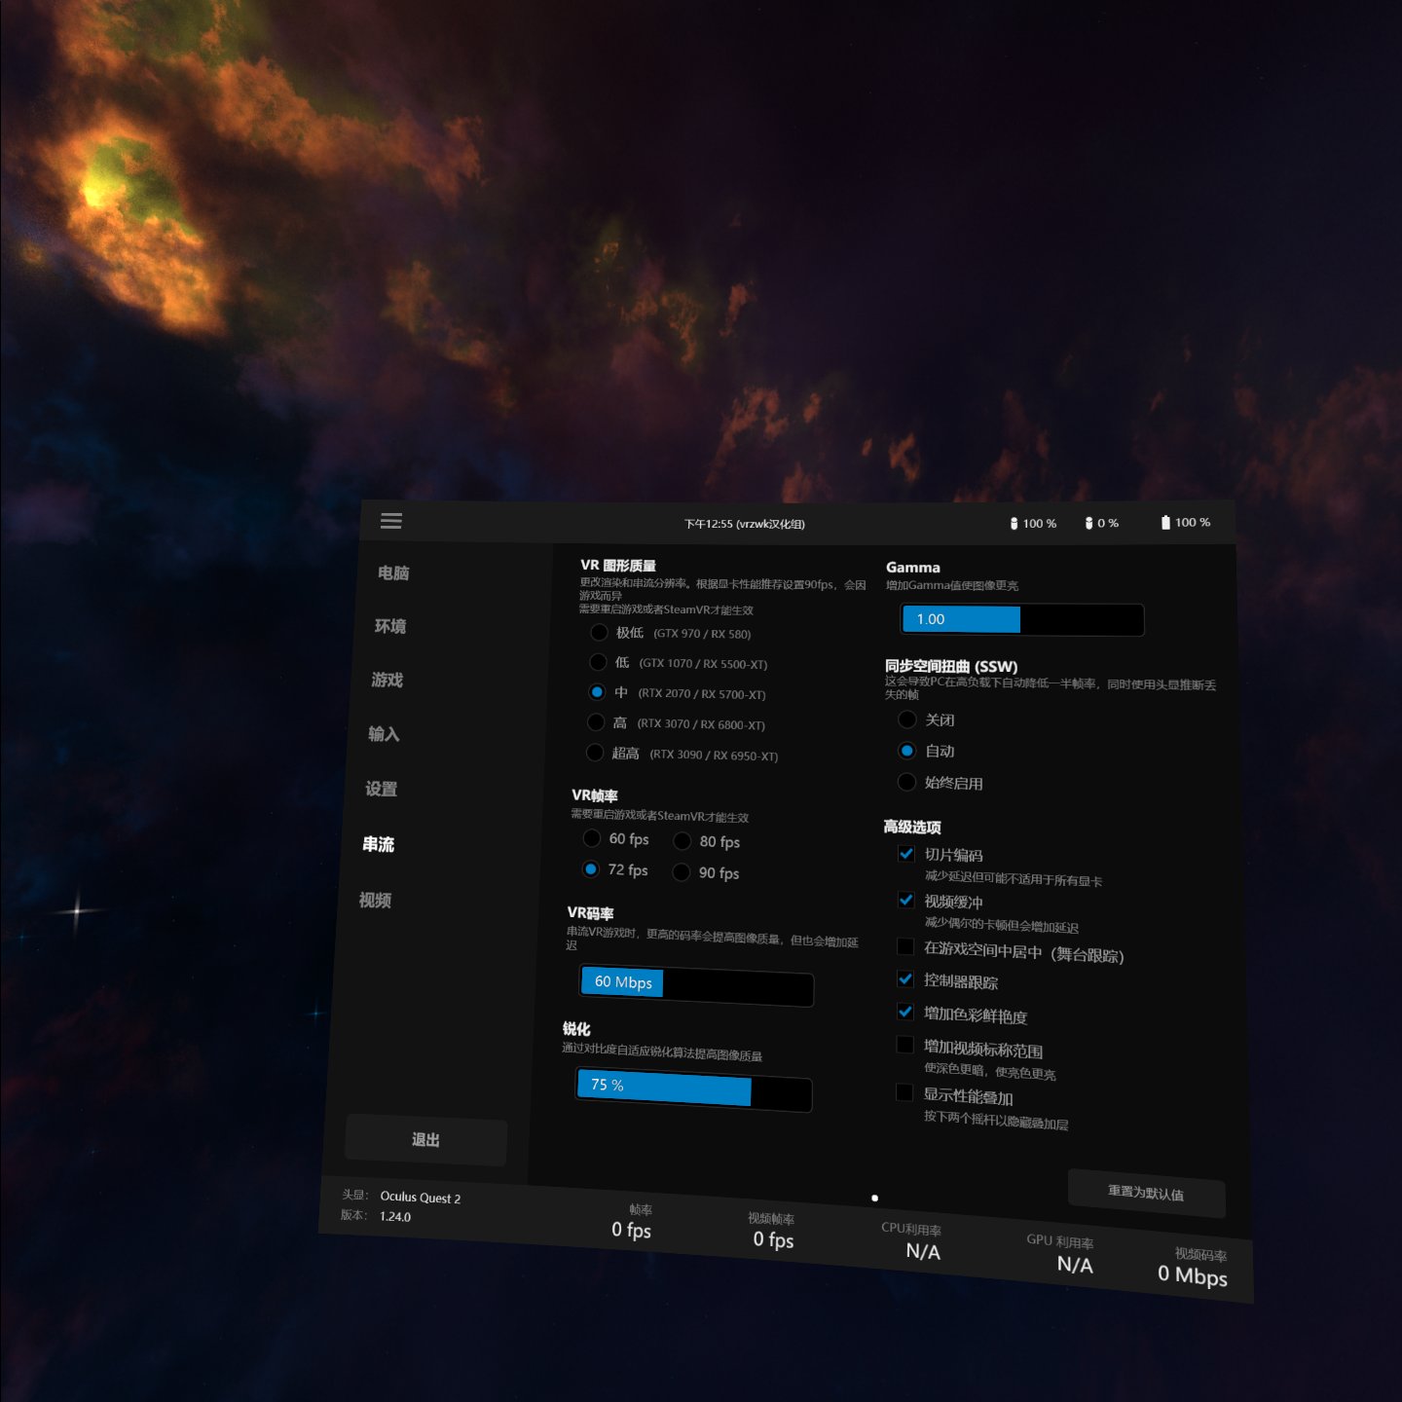Choose the 60 fps VR frame rate
Image resolution: width=1402 pixels, height=1402 pixels.
coord(592,838)
